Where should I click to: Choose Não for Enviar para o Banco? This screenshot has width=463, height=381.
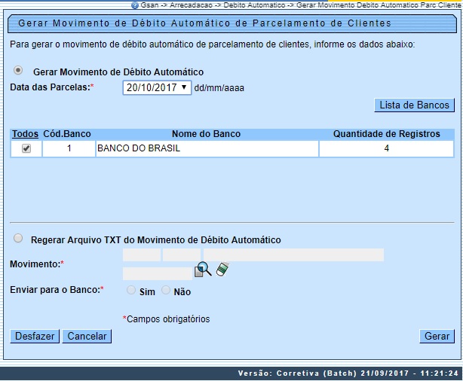pos(167,290)
